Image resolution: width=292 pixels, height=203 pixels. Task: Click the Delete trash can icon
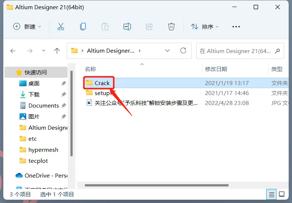click(171, 27)
